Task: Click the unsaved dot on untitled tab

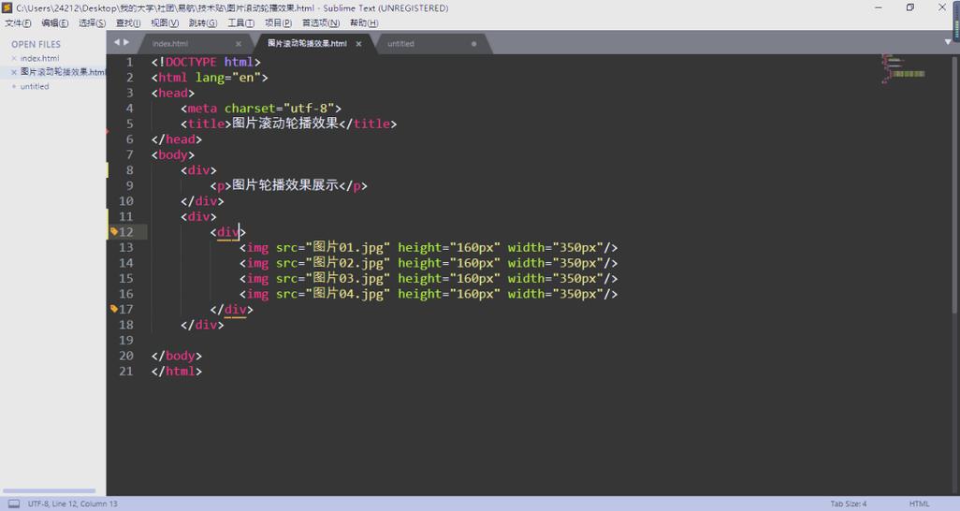Action: coord(474,44)
